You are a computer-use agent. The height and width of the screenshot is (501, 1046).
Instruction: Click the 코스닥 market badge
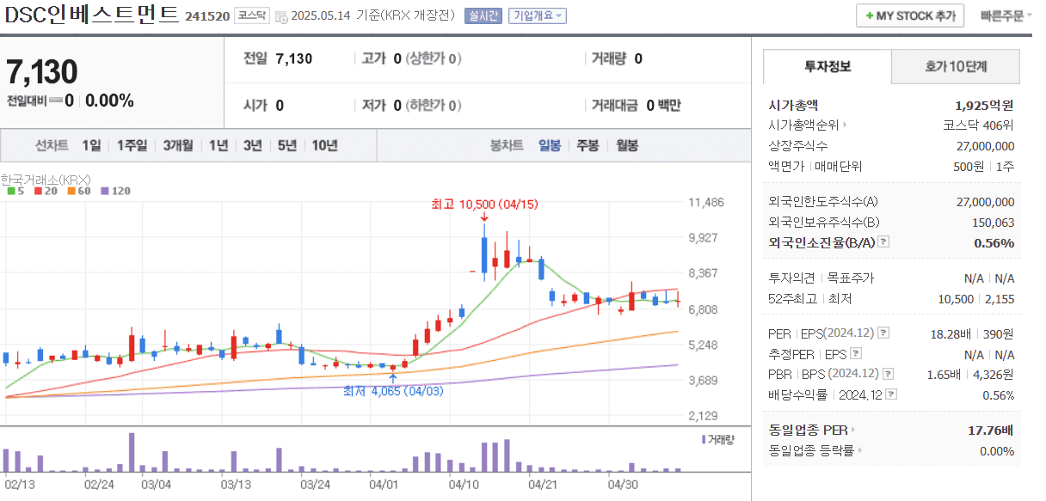251,15
